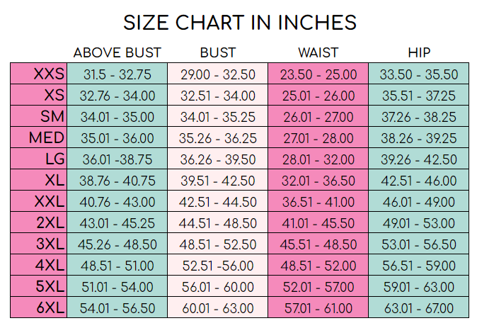Click waist cell 28.01 - 32.00
Screen dimensions: 477x328
318,159
